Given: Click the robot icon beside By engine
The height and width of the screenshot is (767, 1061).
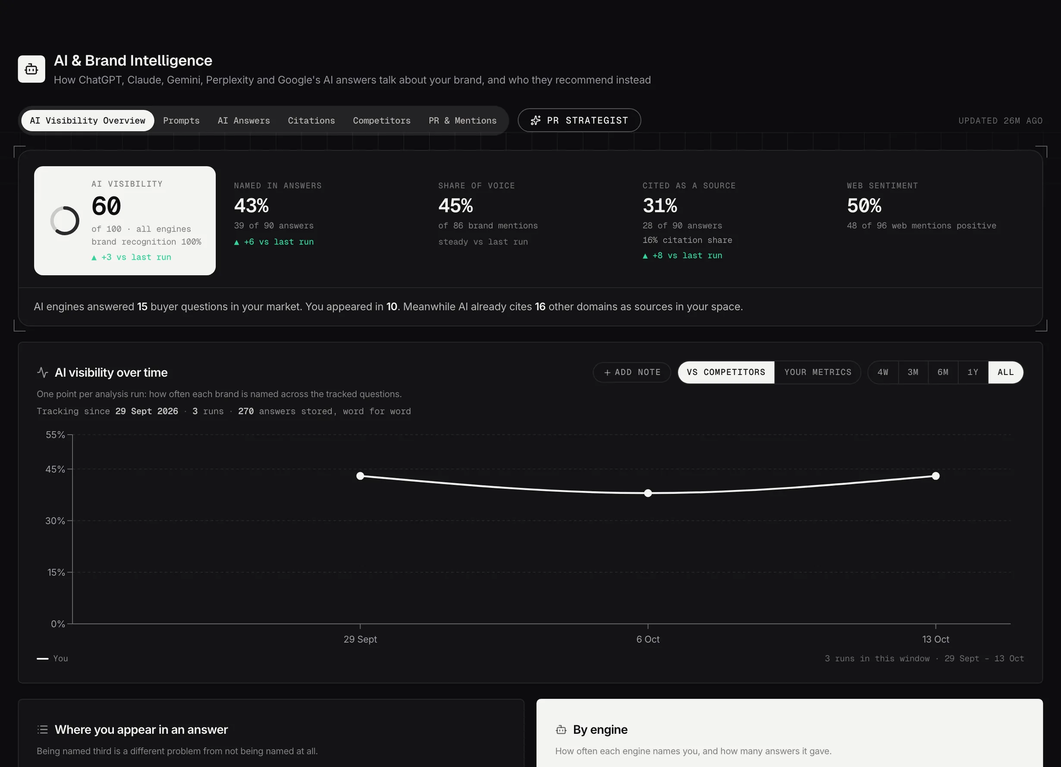Looking at the screenshot, I should point(561,730).
